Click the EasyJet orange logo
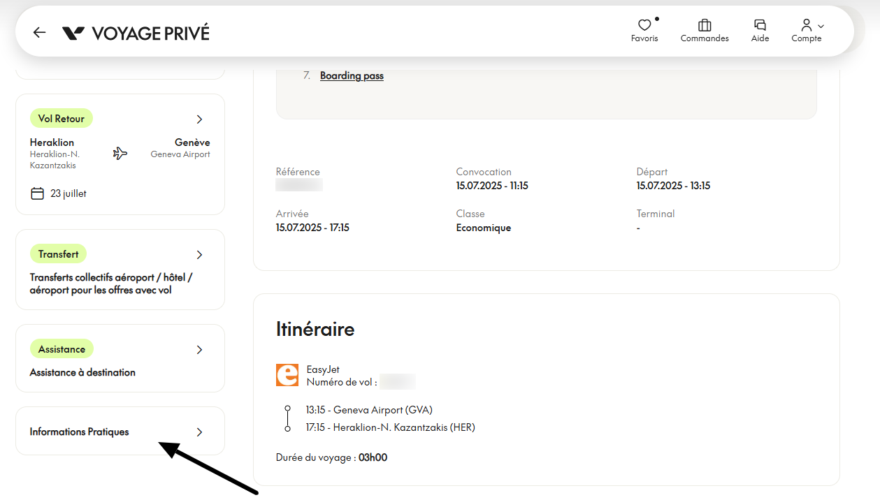The width and height of the screenshot is (880, 500). [x=287, y=375]
